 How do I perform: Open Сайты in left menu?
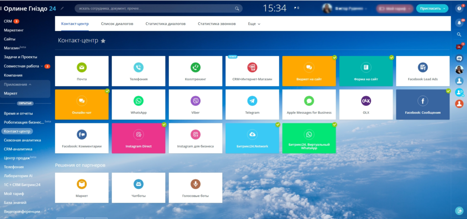point(10,39)
